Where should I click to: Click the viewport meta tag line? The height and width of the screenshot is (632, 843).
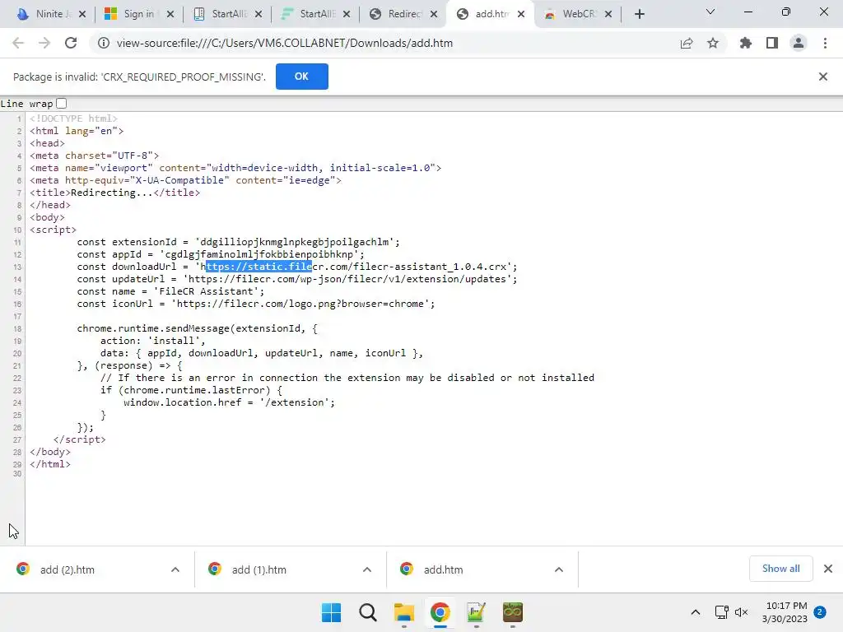(235, 168)
